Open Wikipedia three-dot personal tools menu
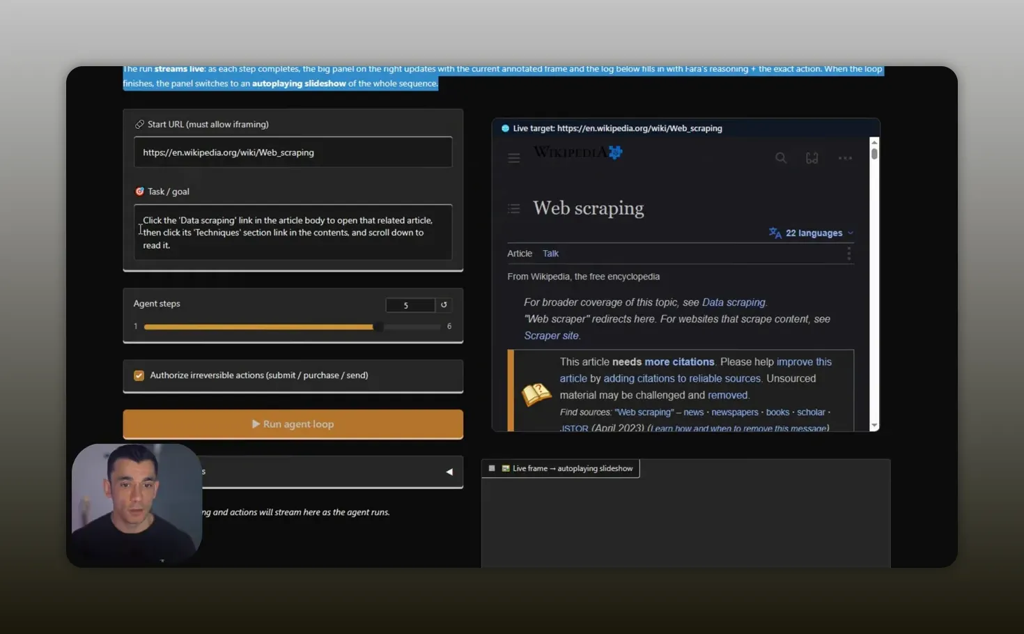The image size is (1024, 634). coord(845,158)
